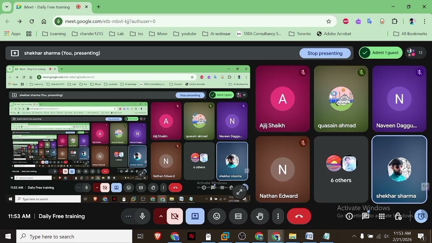
Task: Bookmark this page with star
Action: tap(329, 21)
